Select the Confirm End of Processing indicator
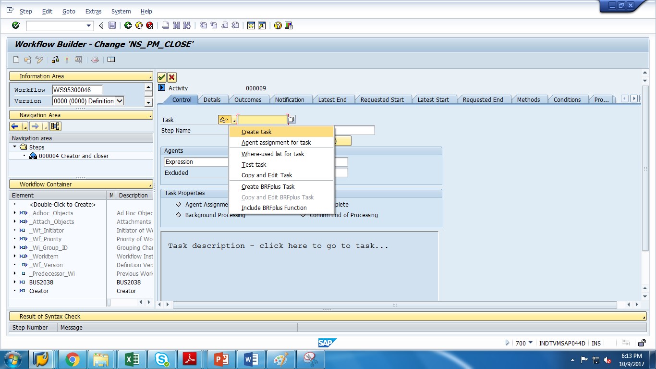 (x=302, y=215)
